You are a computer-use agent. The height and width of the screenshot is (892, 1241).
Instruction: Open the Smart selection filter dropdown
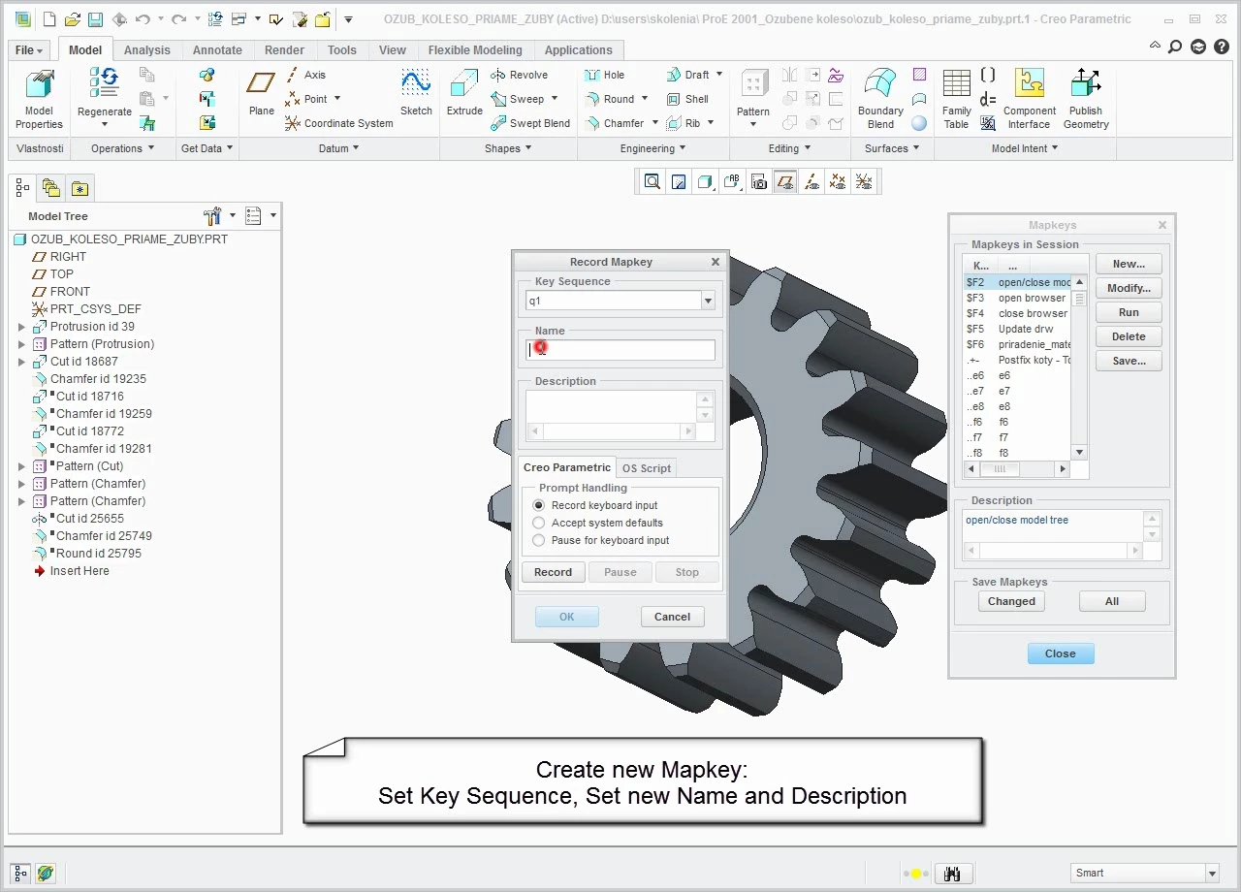(x=1211, y=873)
